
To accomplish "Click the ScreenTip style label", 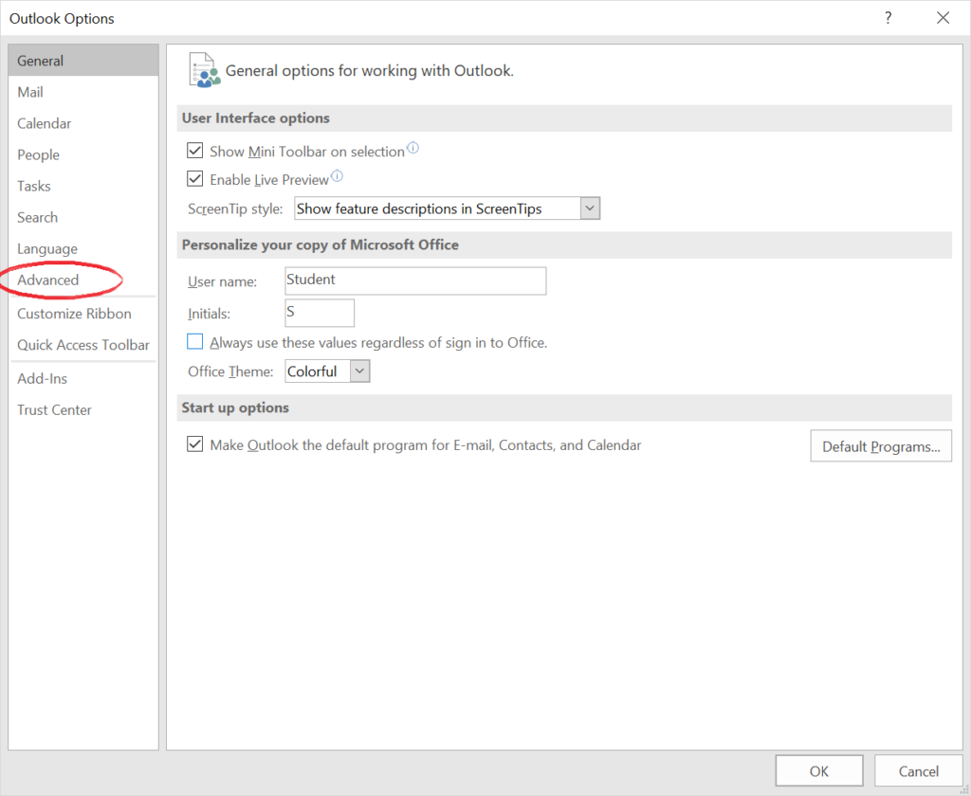I will (x=235, y=209).
